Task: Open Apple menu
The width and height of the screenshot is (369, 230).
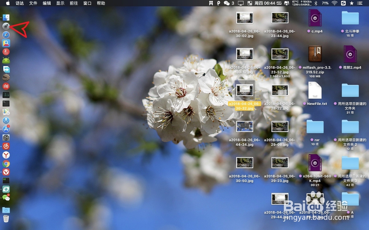Action: 8,3
